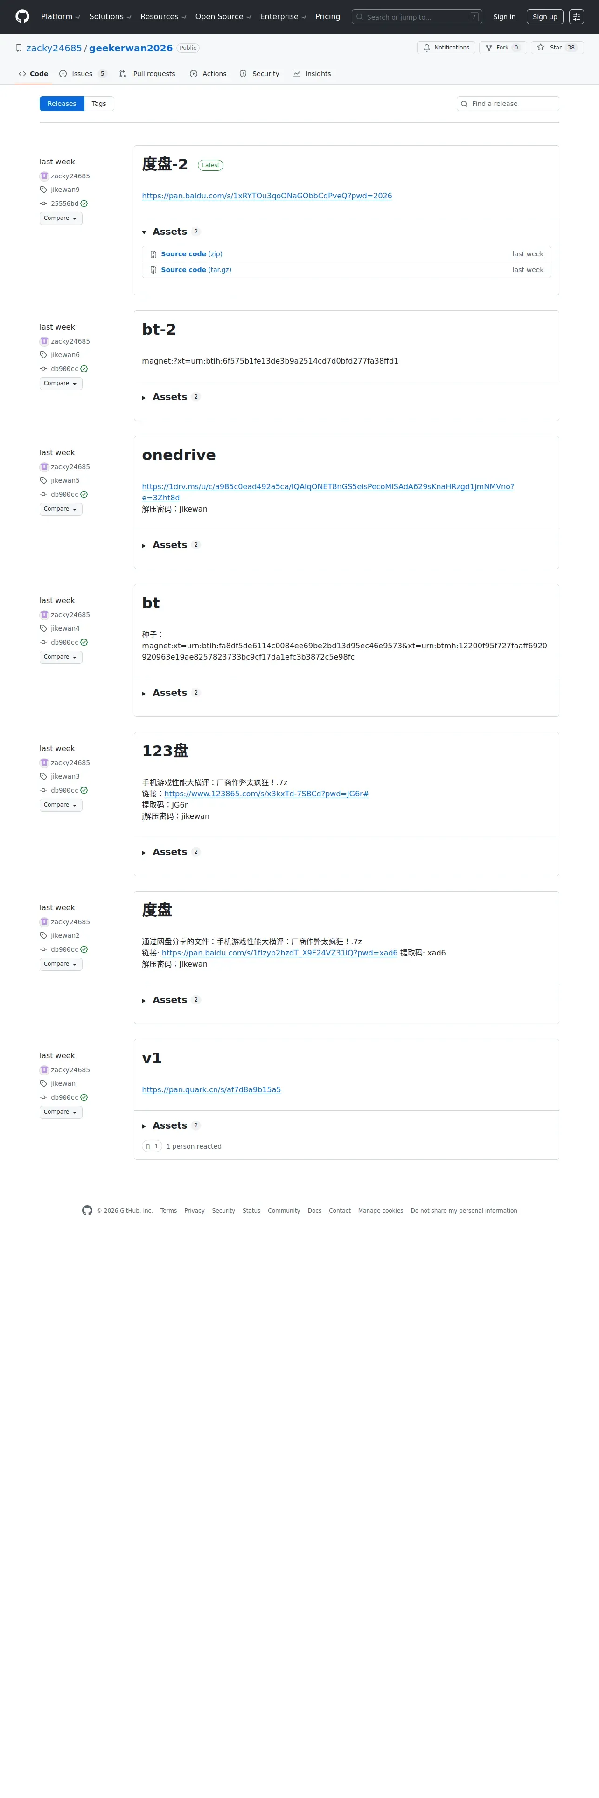Viewport: 599px width, 1798px height.
Task: Click commit icon beside db900cc in bt-2 release
Action: 43,369
